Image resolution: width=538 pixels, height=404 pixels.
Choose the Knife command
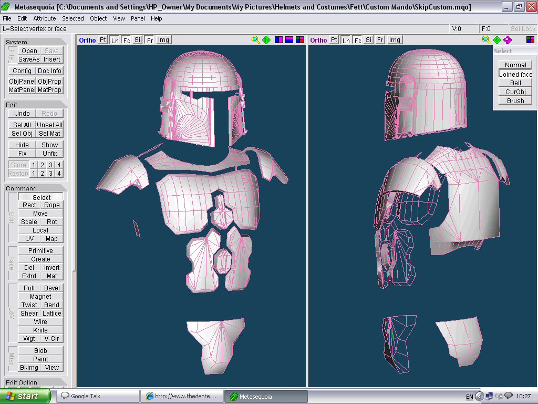40,330
